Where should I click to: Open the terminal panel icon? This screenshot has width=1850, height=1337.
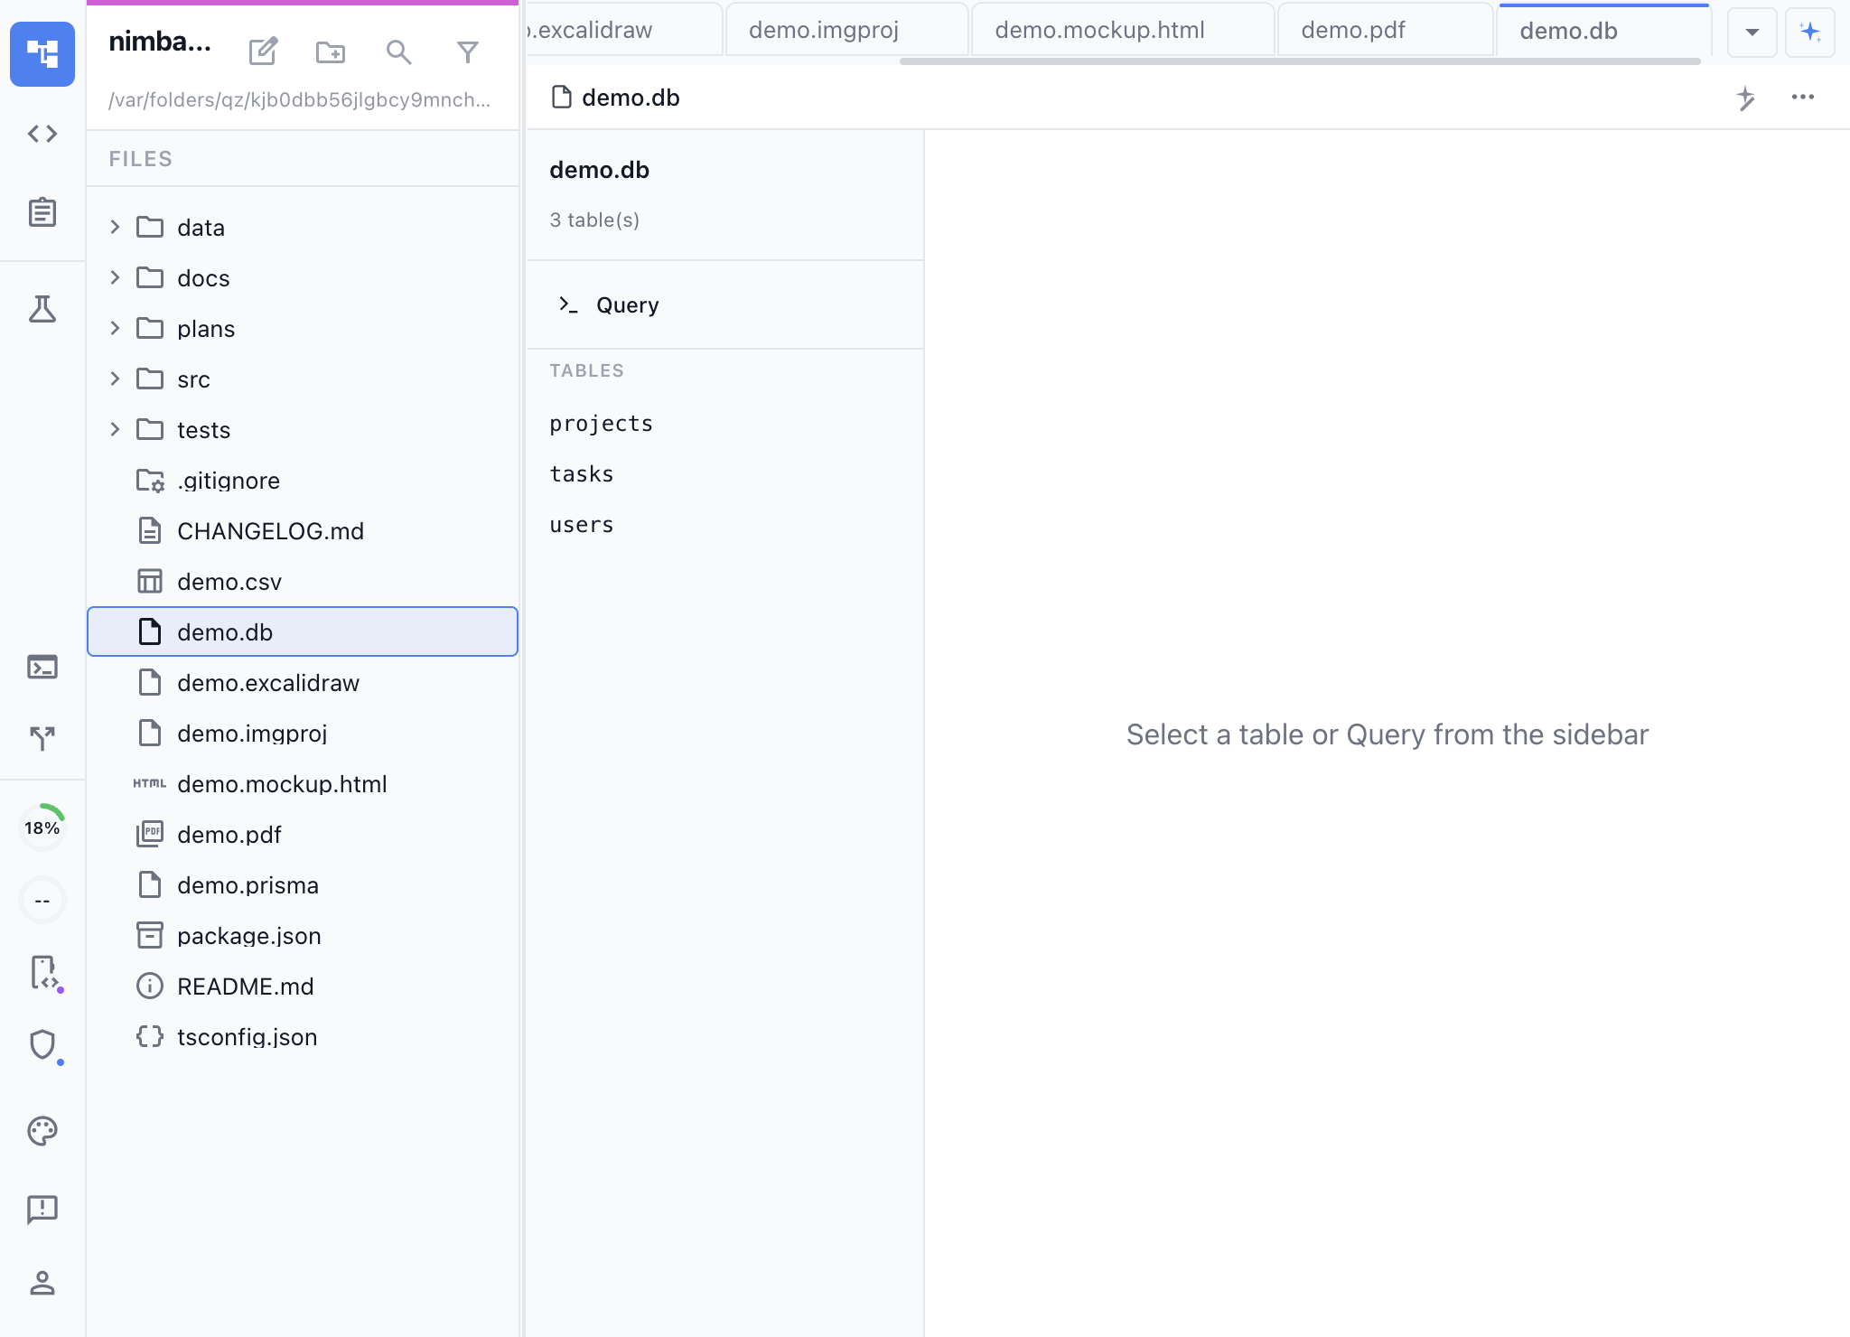click(42, 667)
